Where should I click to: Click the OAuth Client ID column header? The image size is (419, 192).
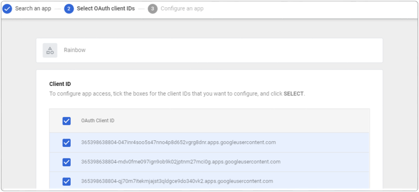(x=97, y=121)
